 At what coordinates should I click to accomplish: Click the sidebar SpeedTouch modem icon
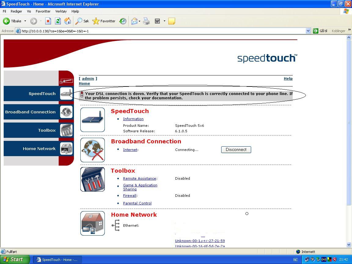66,94
